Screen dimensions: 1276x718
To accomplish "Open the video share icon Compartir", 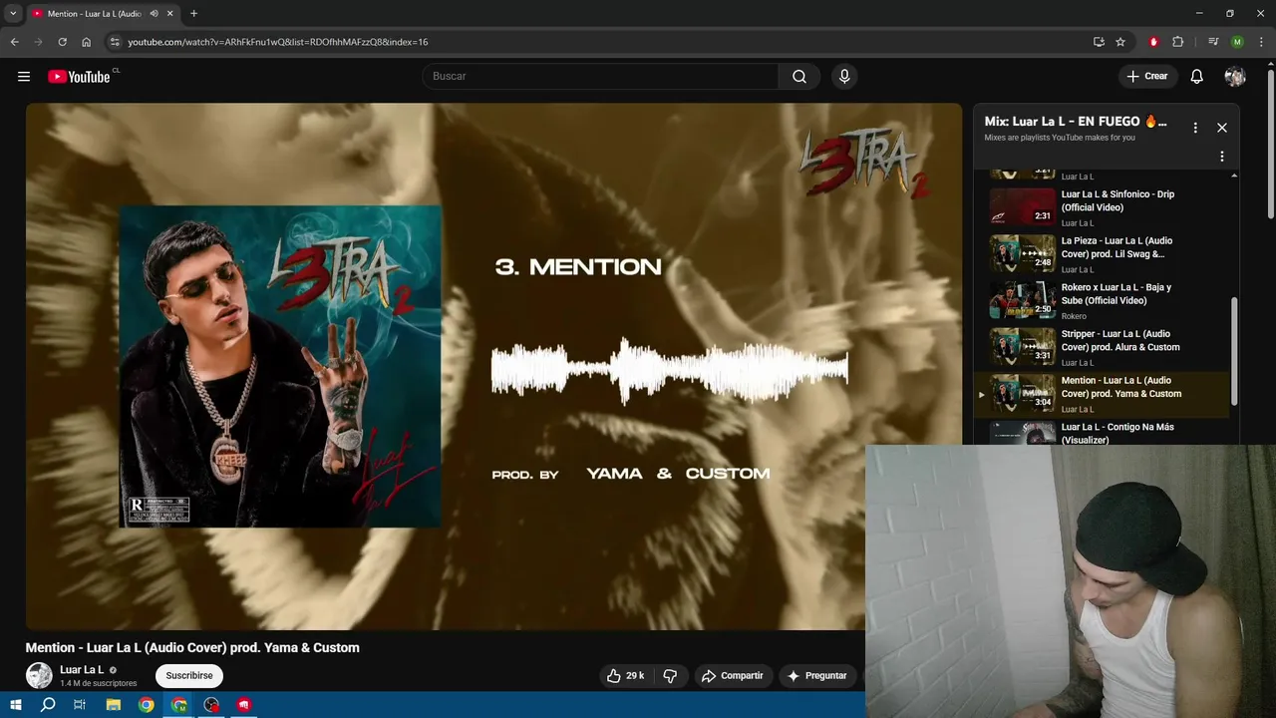I will coord(733,676).
